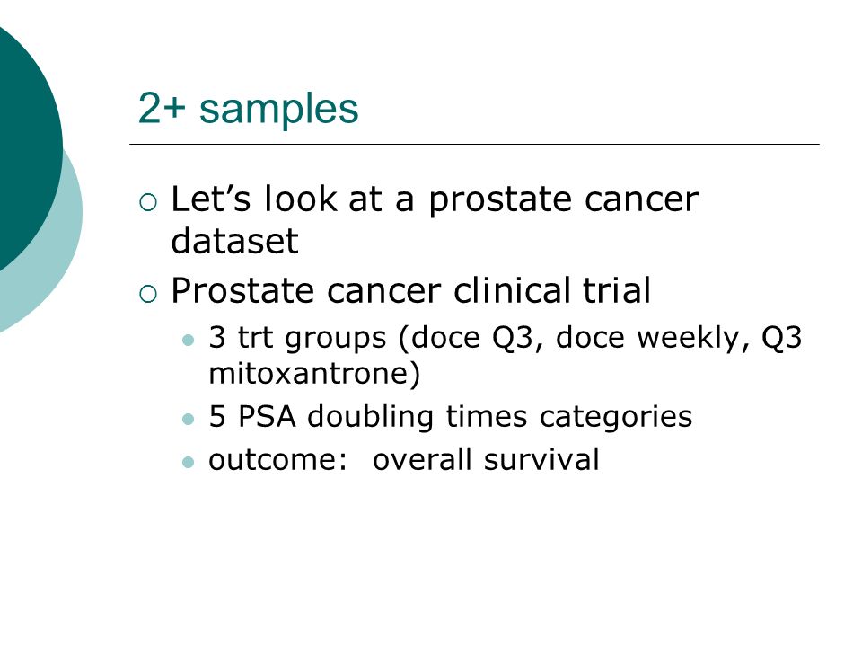This screenshot has height=647, width=862.
Task: Click '5 PSA doubling times categories' text
Action: 450,416
